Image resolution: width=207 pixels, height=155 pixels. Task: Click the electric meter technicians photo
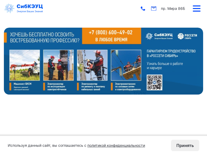[58, 65]
